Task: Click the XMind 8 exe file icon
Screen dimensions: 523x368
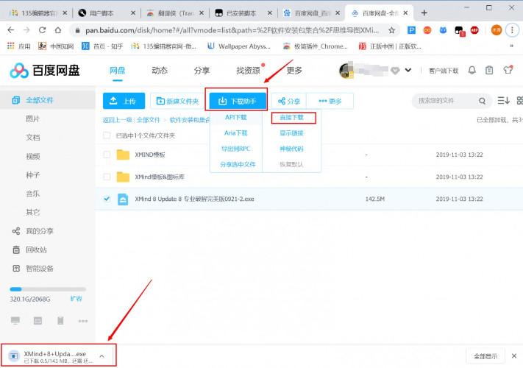Action: pos(123,199)
